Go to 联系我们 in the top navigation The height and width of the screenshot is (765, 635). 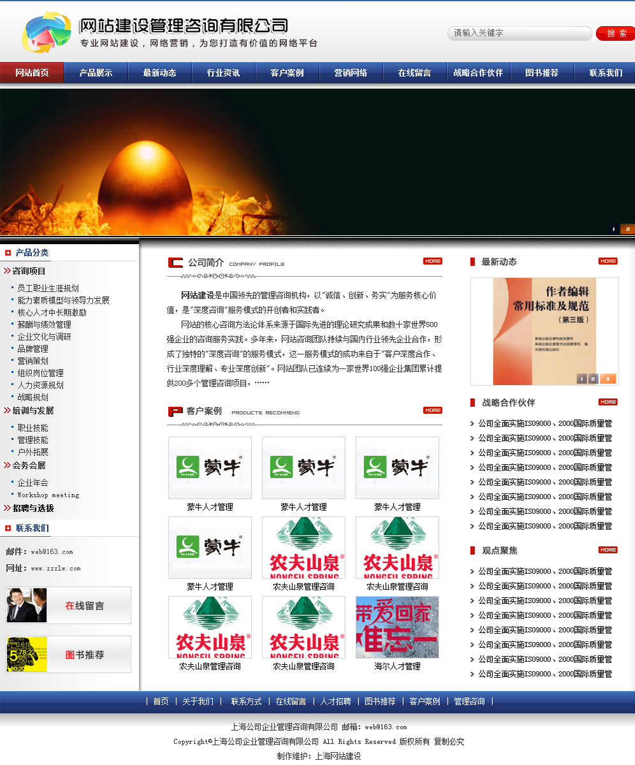(605, 73)
